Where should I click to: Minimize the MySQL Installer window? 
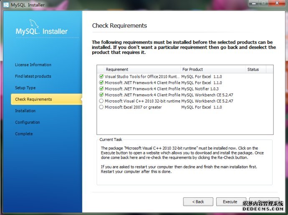click(252, 4)
